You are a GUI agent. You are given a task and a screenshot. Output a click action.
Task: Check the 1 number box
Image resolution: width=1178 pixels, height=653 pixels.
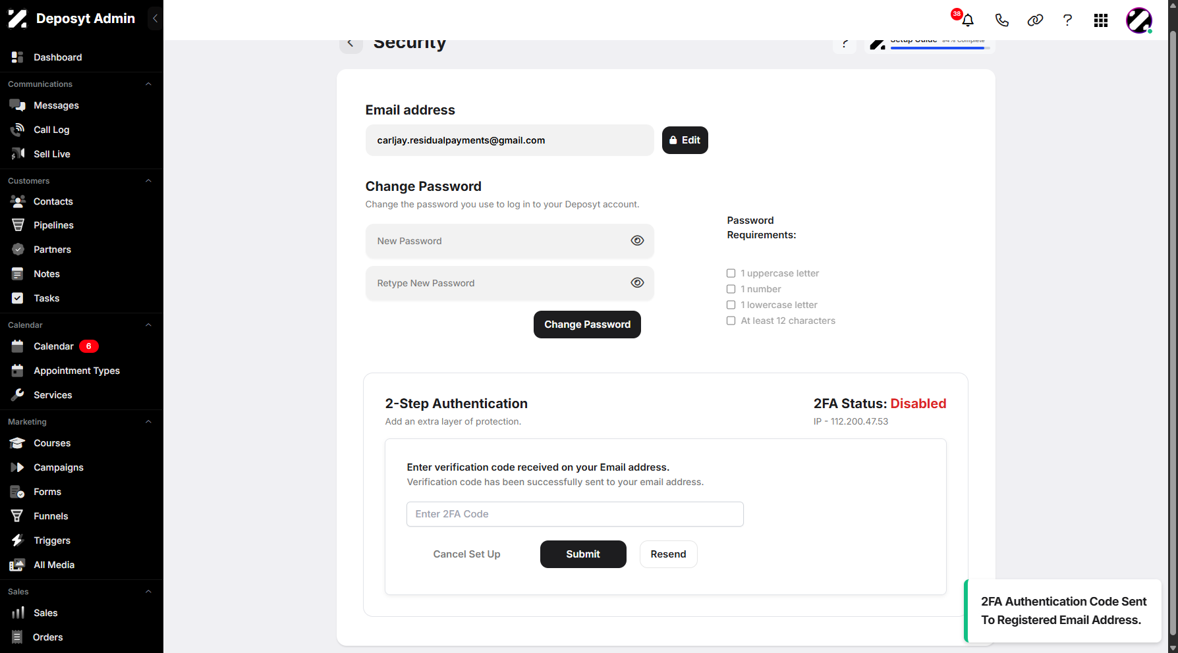(731, 289)
